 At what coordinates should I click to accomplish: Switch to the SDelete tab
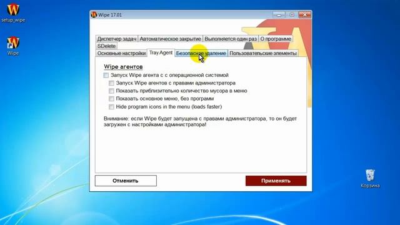pos(107,46)
